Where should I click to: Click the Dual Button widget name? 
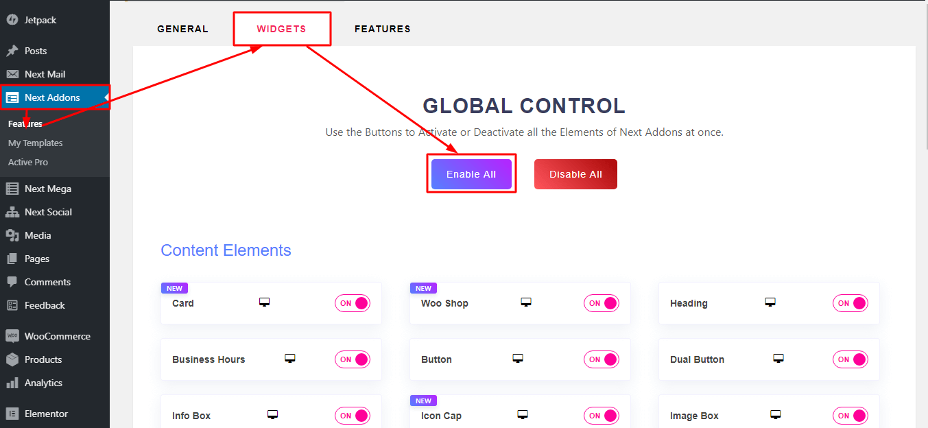697,359
